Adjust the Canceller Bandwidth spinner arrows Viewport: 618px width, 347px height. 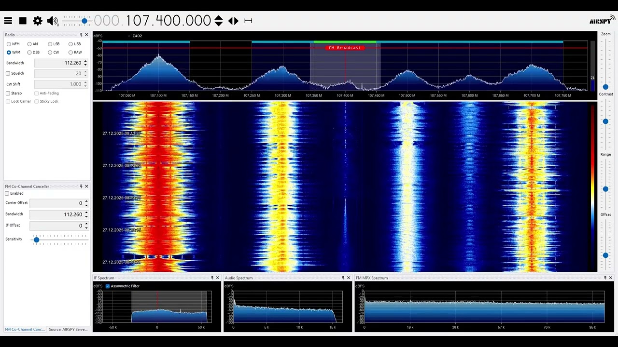pos(86,214)
